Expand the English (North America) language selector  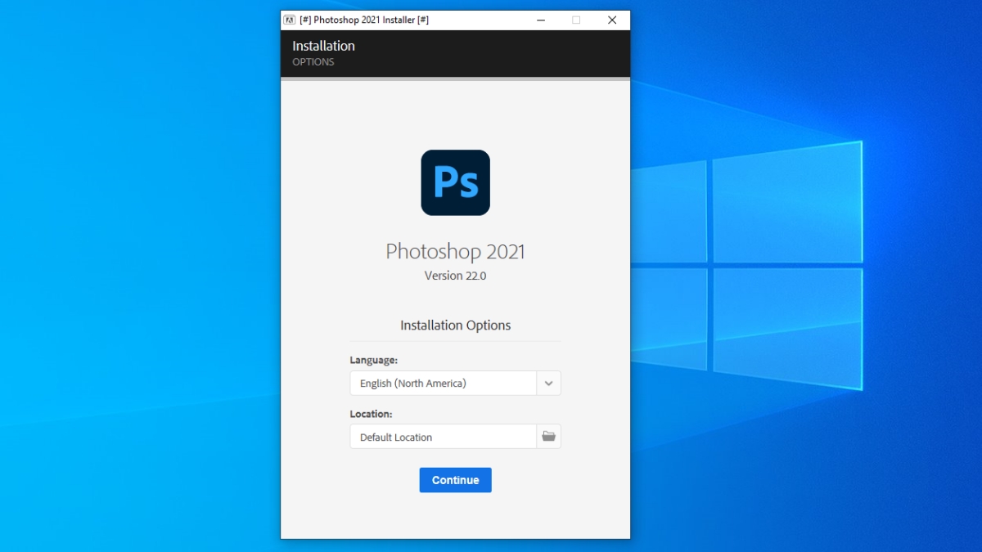[548, 383]
